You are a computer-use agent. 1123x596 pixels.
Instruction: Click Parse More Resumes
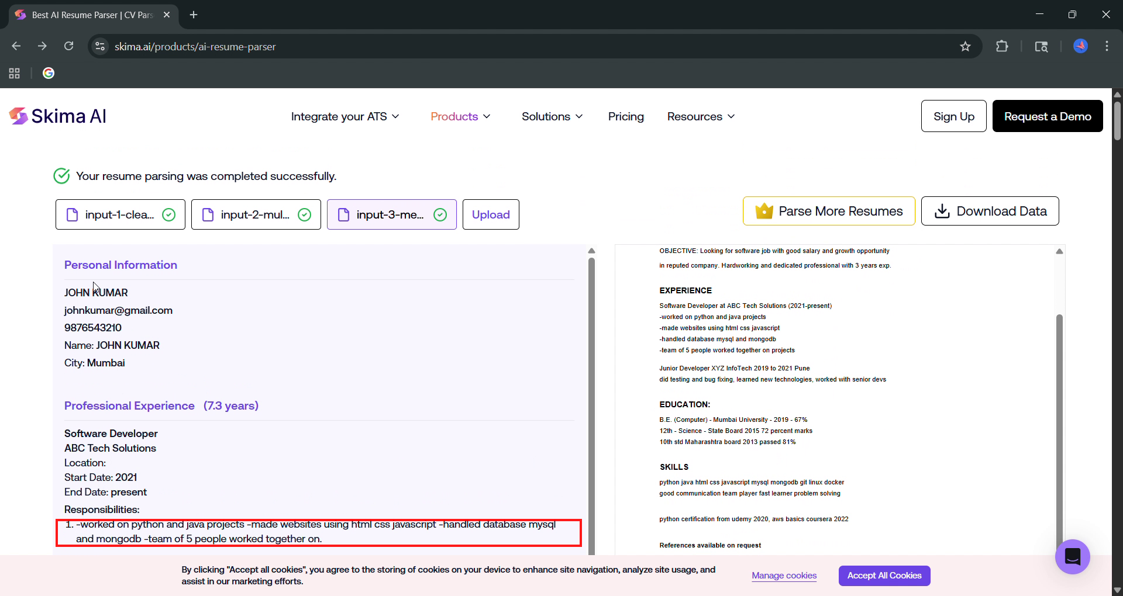829,211
